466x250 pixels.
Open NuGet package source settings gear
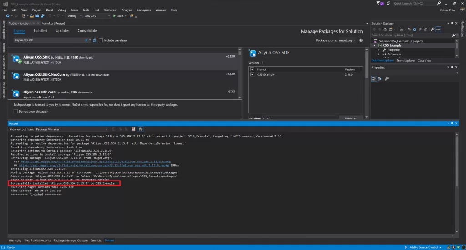click(361, 40)
